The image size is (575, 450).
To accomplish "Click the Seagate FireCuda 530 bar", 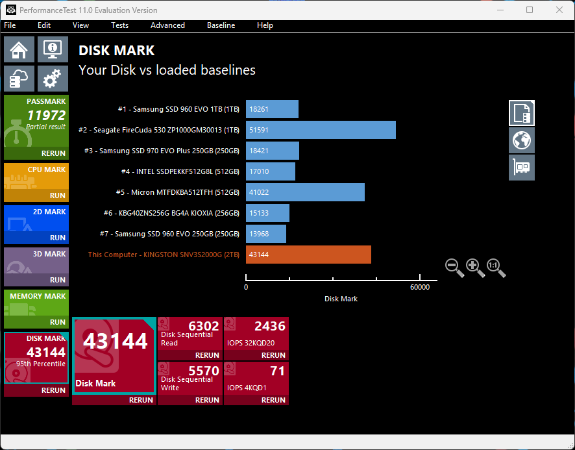I will click(321, 130).
